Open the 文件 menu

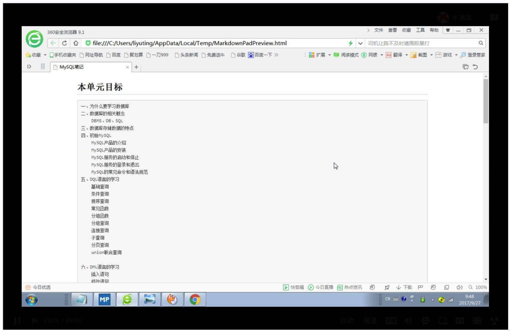click(379, 30)
